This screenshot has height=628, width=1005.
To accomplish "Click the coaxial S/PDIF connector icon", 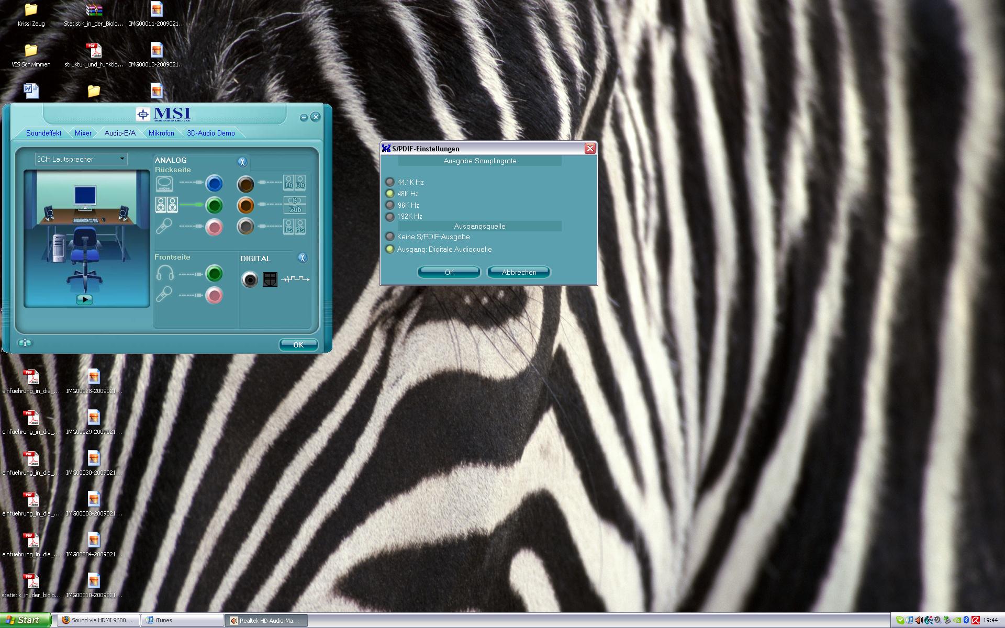I will pyautogui.click(x=250, y=280).
